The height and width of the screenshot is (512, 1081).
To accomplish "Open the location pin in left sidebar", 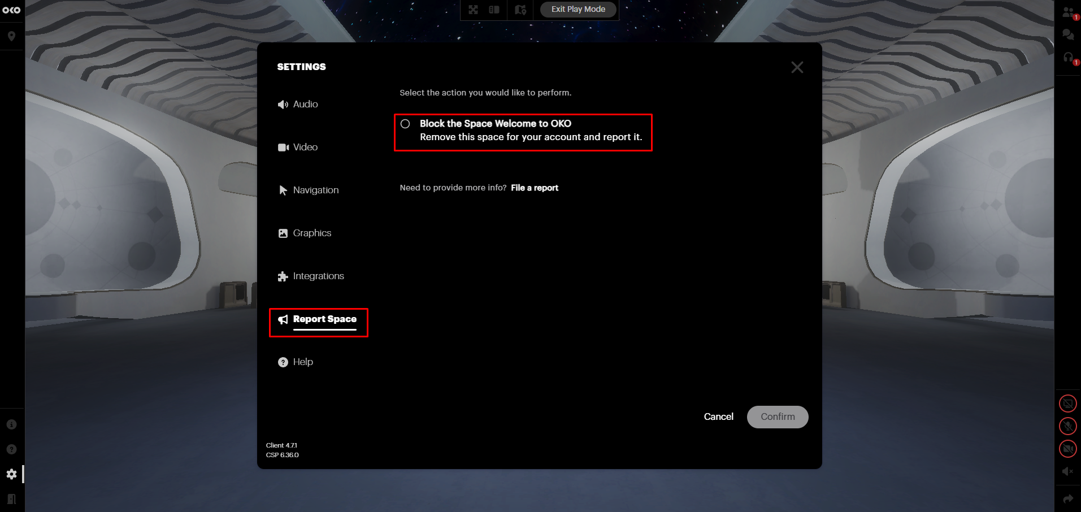I will click(x=11, y=36).
